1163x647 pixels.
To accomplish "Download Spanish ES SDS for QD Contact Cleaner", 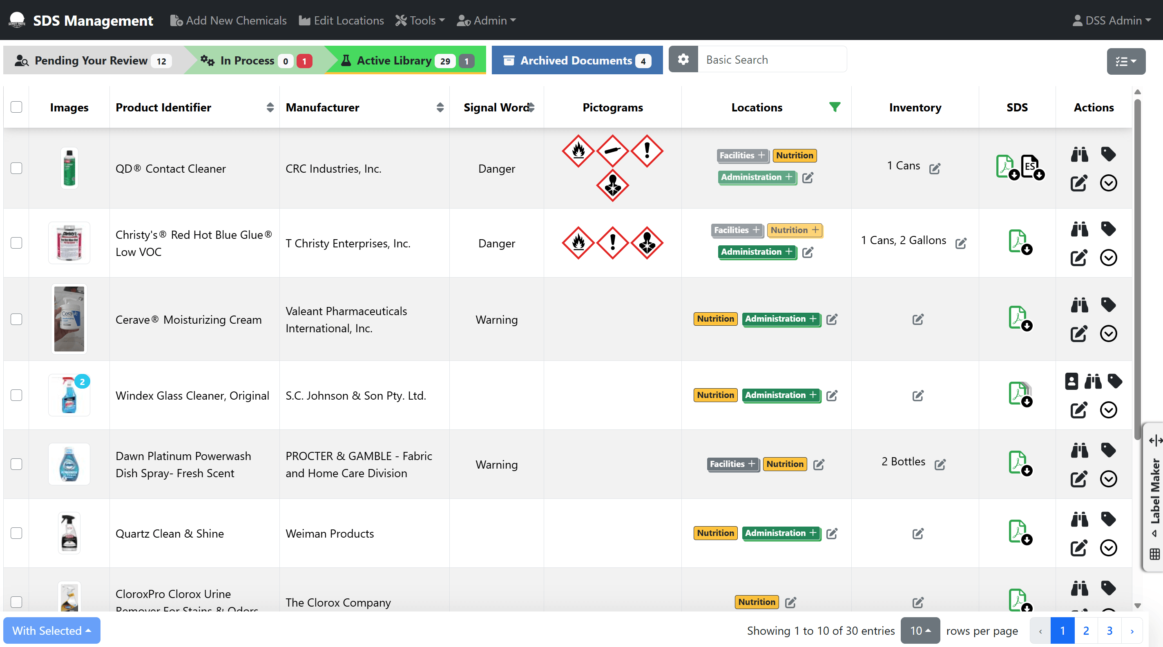I will (x=1032, y=167).
